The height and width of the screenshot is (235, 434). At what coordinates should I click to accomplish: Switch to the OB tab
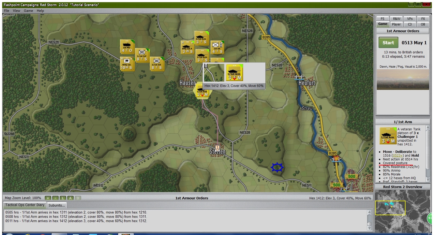[423, 24]
